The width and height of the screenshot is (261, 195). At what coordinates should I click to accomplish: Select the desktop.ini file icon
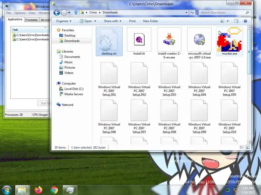click(109, 41)
